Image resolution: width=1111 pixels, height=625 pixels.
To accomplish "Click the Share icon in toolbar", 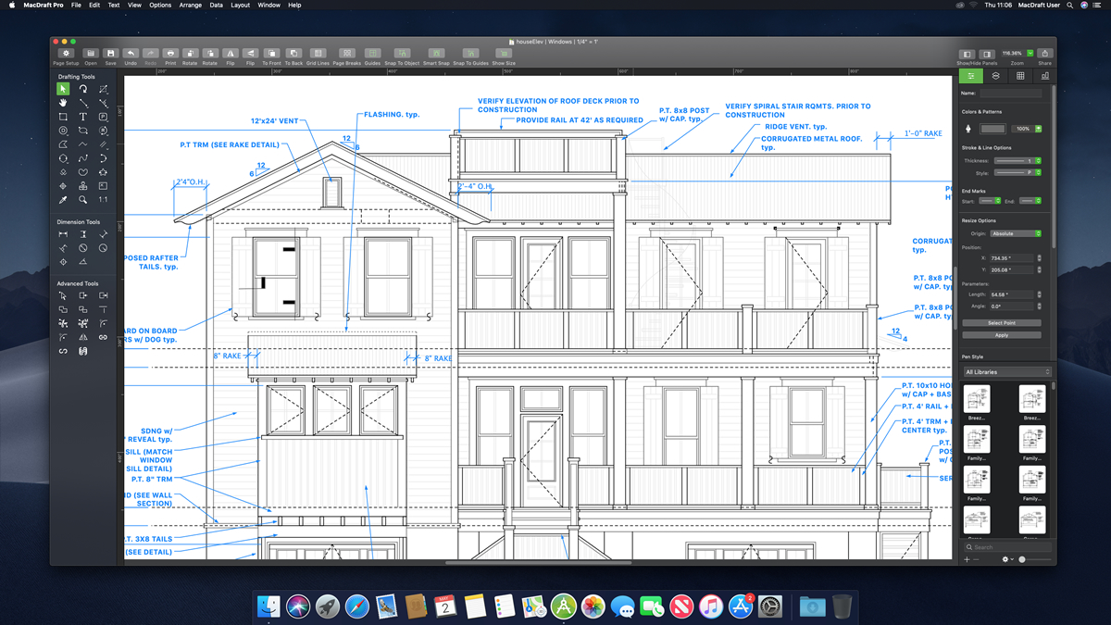I will pos(1044,54).
